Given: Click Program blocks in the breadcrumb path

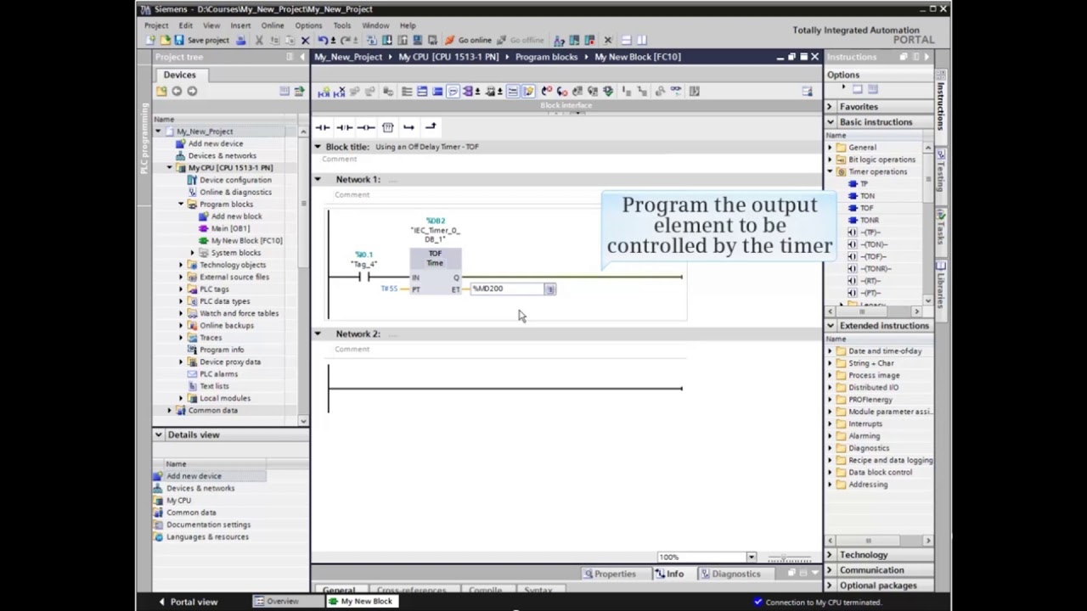Looking at the screenshot, I should [546, 57].
